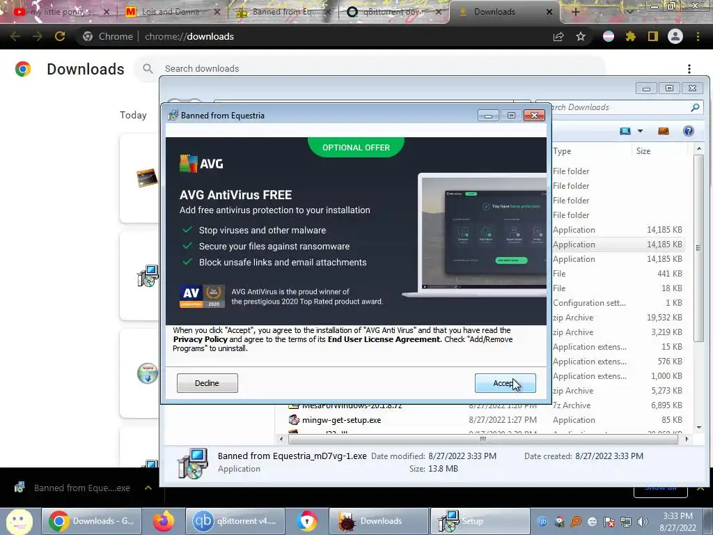
Task: Open the Chrome extensions puzzle icon
Action: tap(631, 36)
